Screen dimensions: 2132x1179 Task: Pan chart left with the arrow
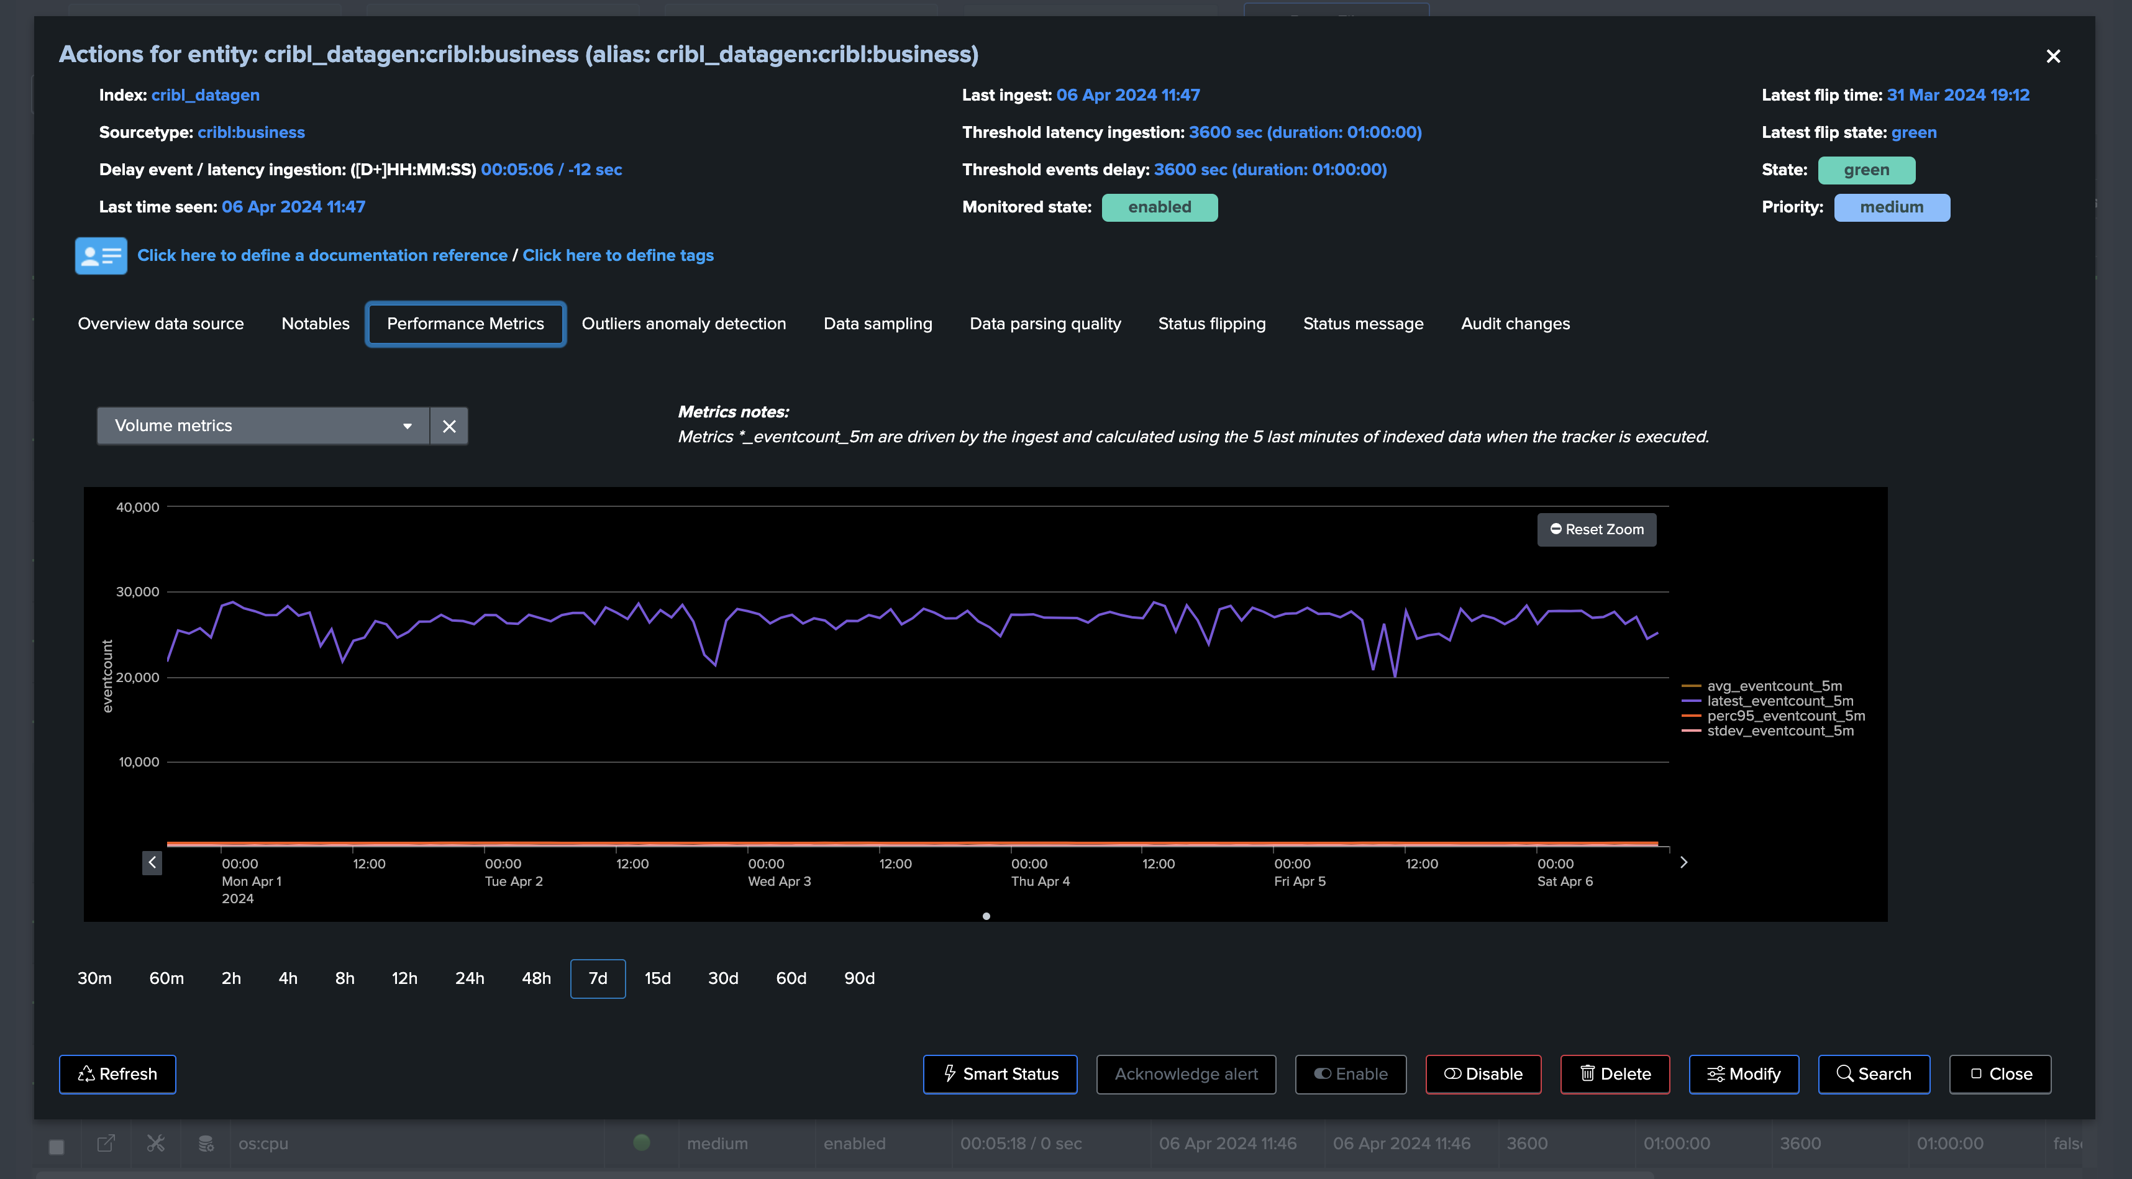tap(152, 863)
